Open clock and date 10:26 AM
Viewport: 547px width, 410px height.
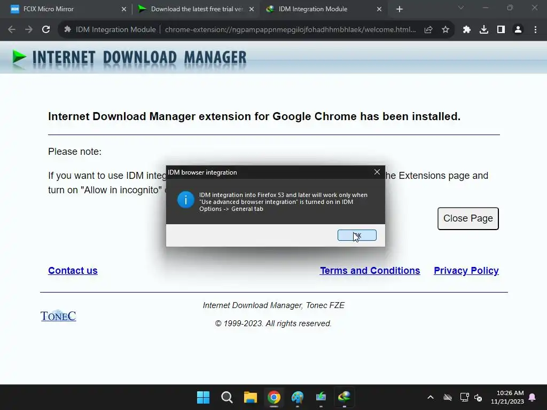(507, 397)
